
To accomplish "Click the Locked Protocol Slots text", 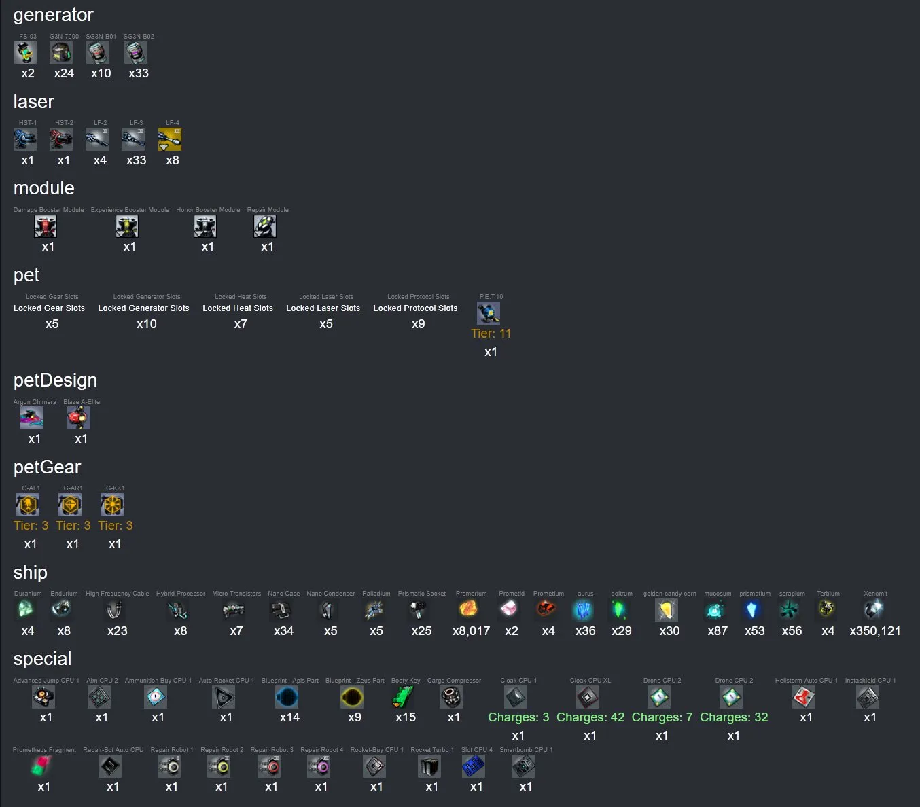I will [x=415, y=308].
